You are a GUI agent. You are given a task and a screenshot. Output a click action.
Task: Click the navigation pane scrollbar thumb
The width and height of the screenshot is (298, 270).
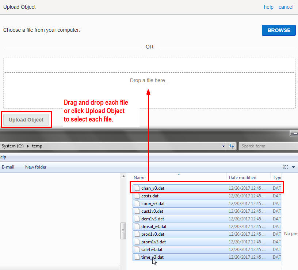coord(123,231)
